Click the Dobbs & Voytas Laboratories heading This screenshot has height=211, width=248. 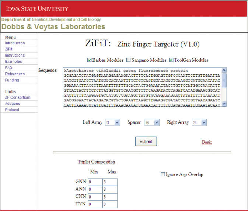pyautogui.click(x=53, y=27)
